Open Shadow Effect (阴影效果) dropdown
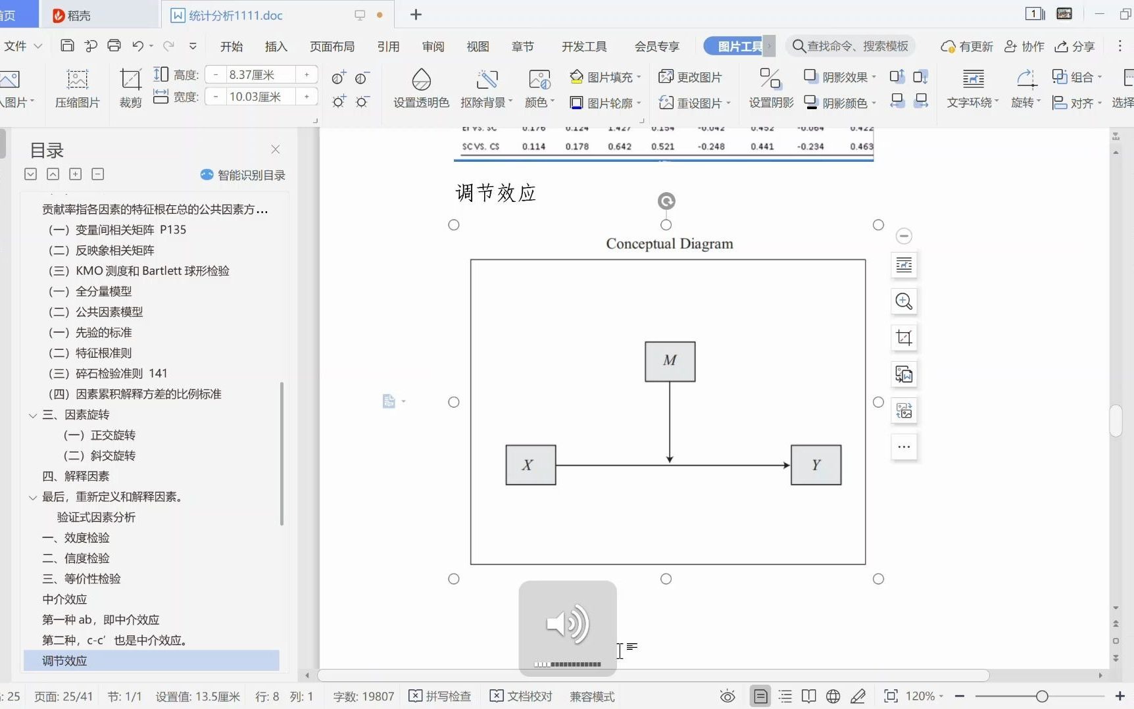The height and width of the screenshot is (709, 1134). pyautogui.click(x=840, y=77)
